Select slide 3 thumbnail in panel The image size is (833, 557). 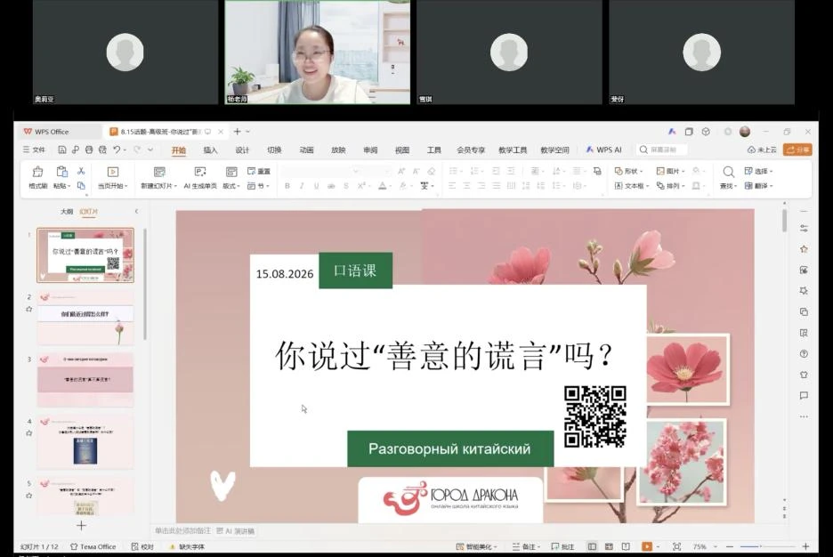[x=85, y=379]
